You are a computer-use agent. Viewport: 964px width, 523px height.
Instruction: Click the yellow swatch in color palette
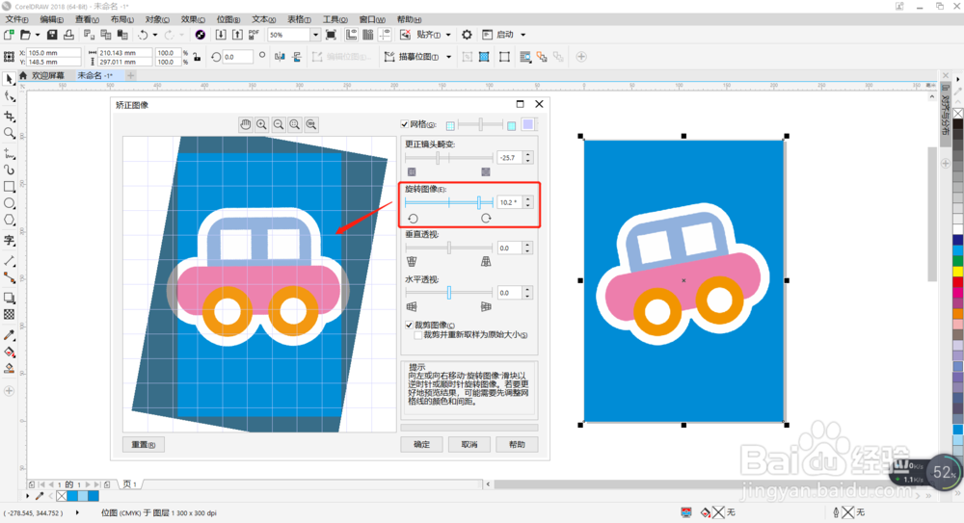[x=958, y=271]
